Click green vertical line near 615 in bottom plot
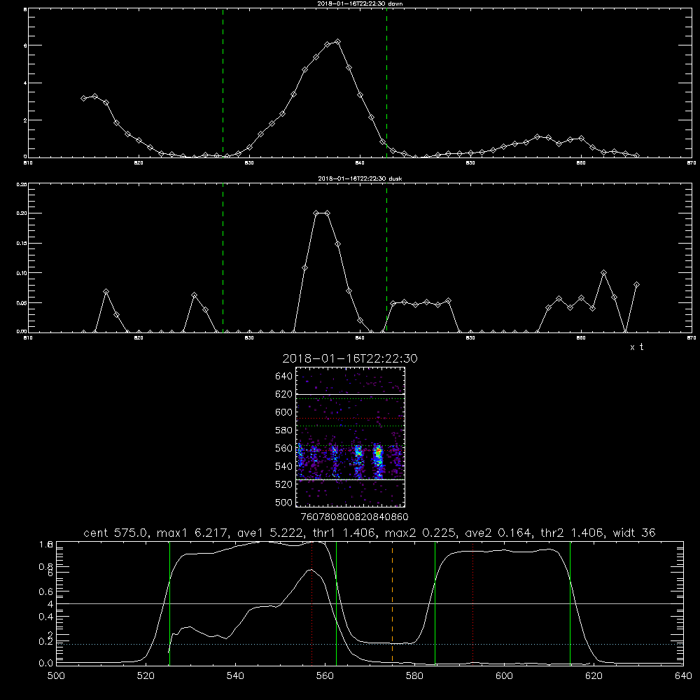 [570, 603]
